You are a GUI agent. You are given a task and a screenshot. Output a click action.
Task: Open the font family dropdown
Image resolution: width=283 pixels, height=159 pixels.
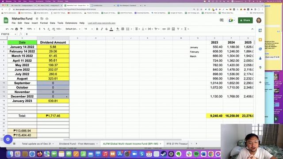point(73,29)
